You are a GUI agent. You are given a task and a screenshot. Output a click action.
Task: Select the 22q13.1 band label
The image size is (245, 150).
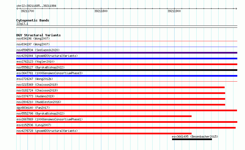(22, 24)
